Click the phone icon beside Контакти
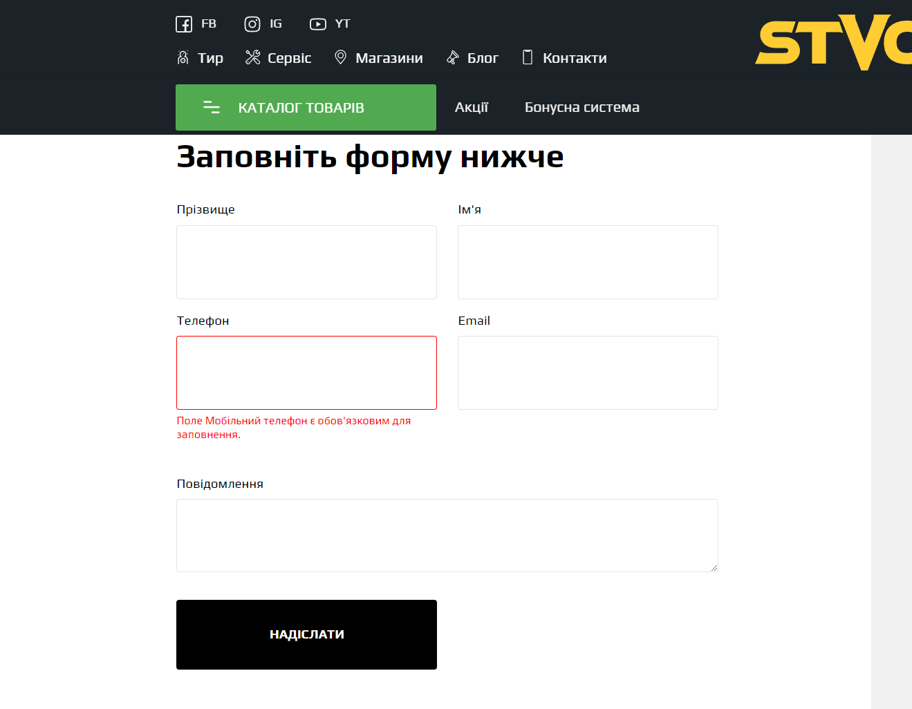 click(528, 57)
